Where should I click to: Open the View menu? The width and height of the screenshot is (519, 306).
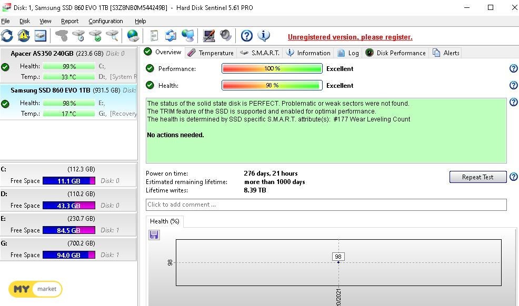pyautogui.click(x=45, y=21)
